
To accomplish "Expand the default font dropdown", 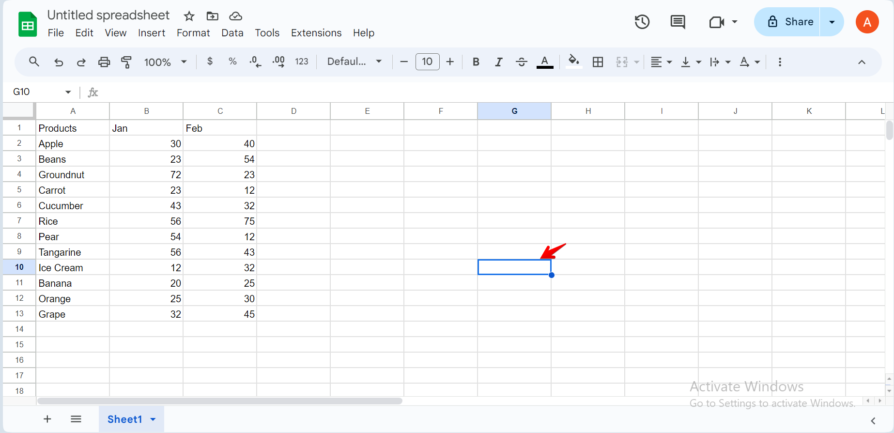I will tap(354, 62).
